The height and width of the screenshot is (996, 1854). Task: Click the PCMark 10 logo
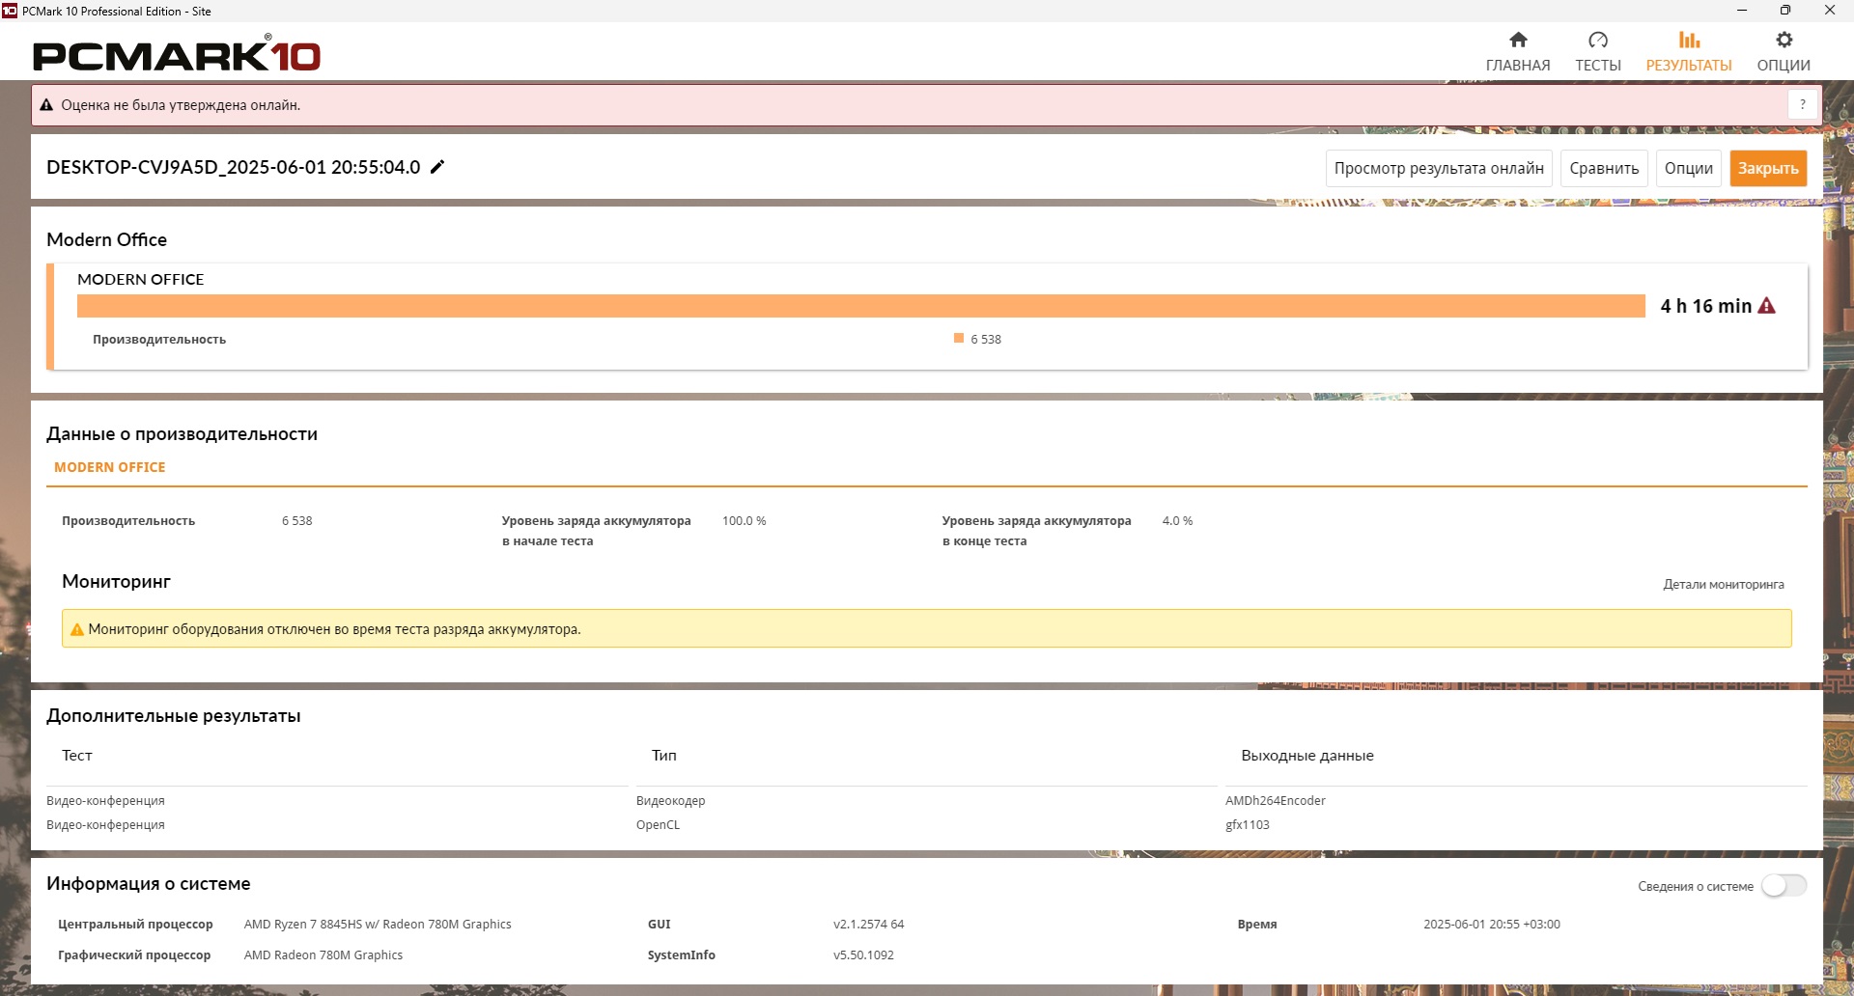pyautogui.click(x=177, y=54)
